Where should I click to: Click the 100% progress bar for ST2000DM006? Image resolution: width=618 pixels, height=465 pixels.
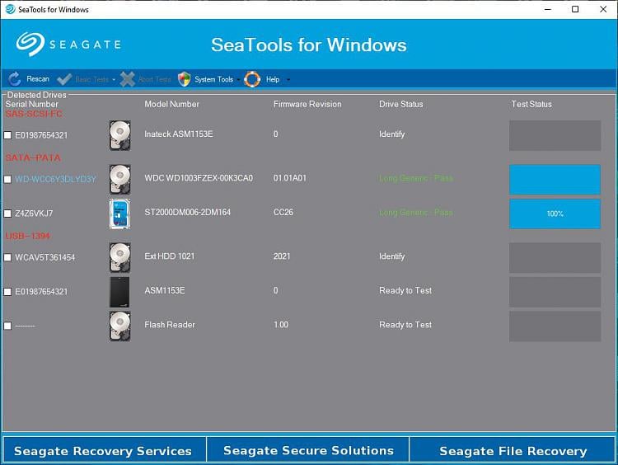pos(555,214)
